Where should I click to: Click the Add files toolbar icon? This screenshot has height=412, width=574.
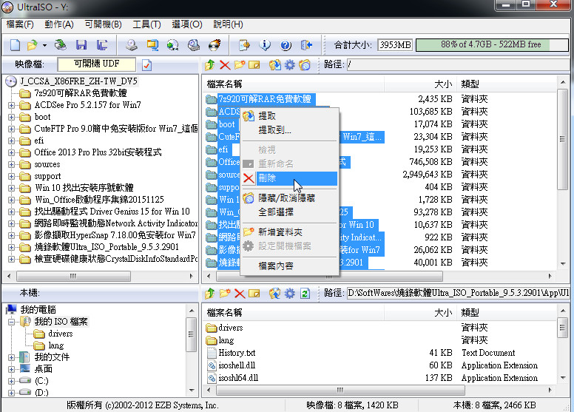pyautogui.click(x=244, y=45)
